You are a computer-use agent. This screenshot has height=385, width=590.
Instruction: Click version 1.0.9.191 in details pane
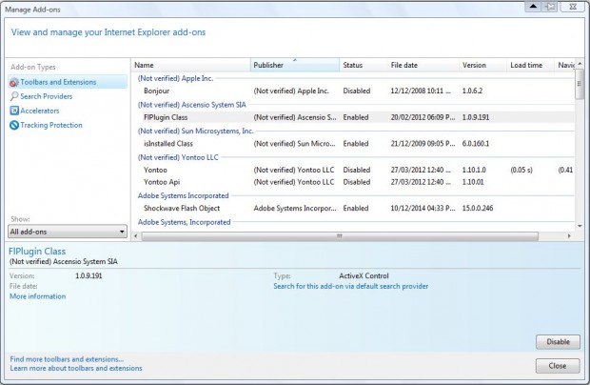pos(88,275)
